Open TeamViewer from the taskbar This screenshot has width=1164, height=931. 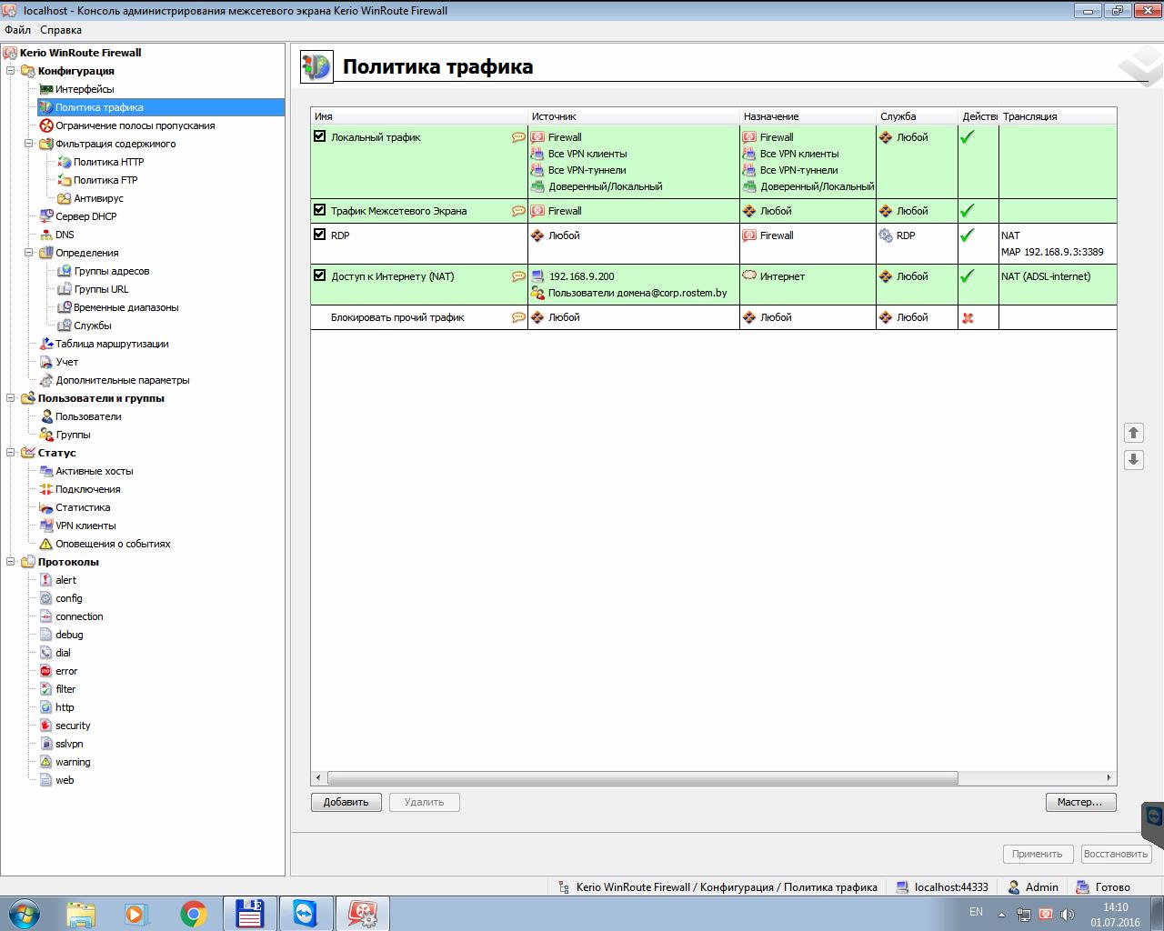pyautogui.click(x=306, y=913)
